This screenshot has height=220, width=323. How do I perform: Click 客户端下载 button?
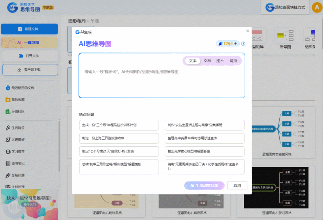click(x=30, y=70)
